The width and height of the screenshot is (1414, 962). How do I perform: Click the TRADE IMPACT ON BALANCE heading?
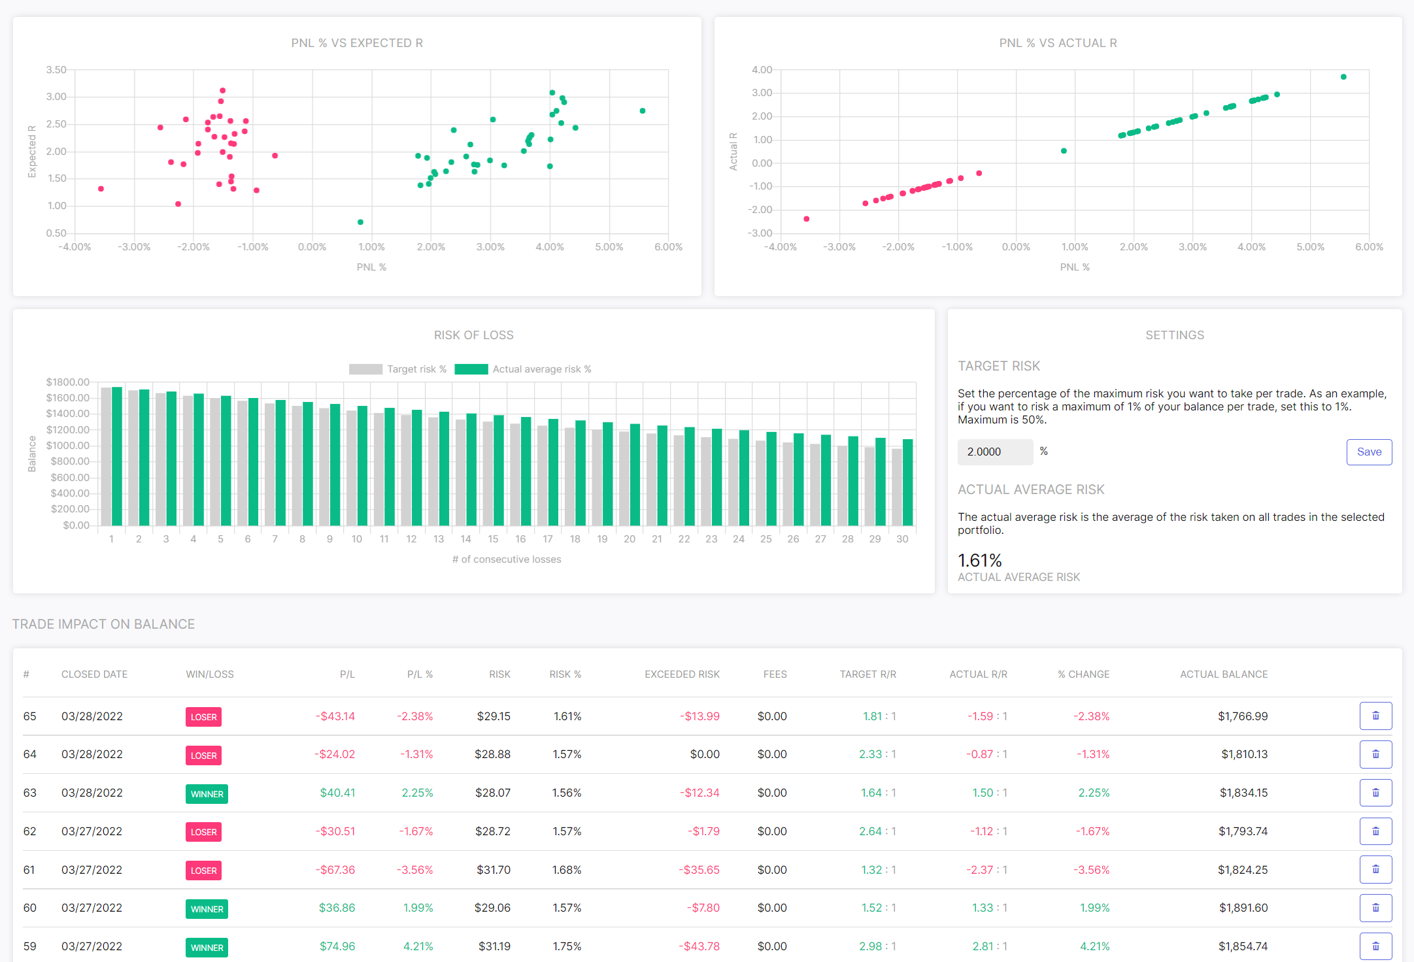(x=103, y=624)
